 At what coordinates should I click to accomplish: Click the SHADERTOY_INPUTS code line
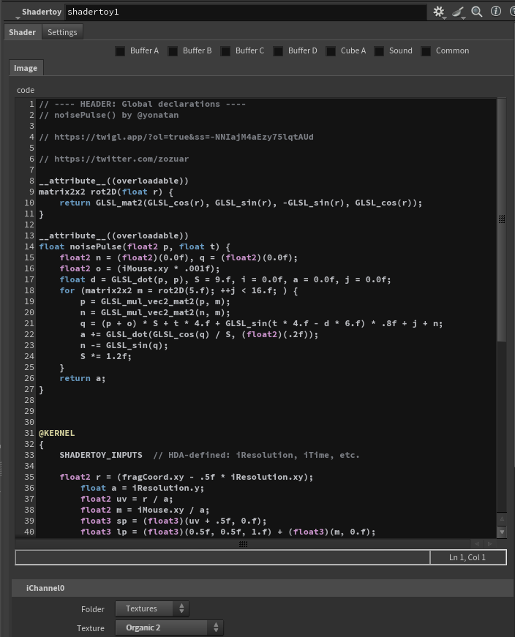(x=209, y=455)
